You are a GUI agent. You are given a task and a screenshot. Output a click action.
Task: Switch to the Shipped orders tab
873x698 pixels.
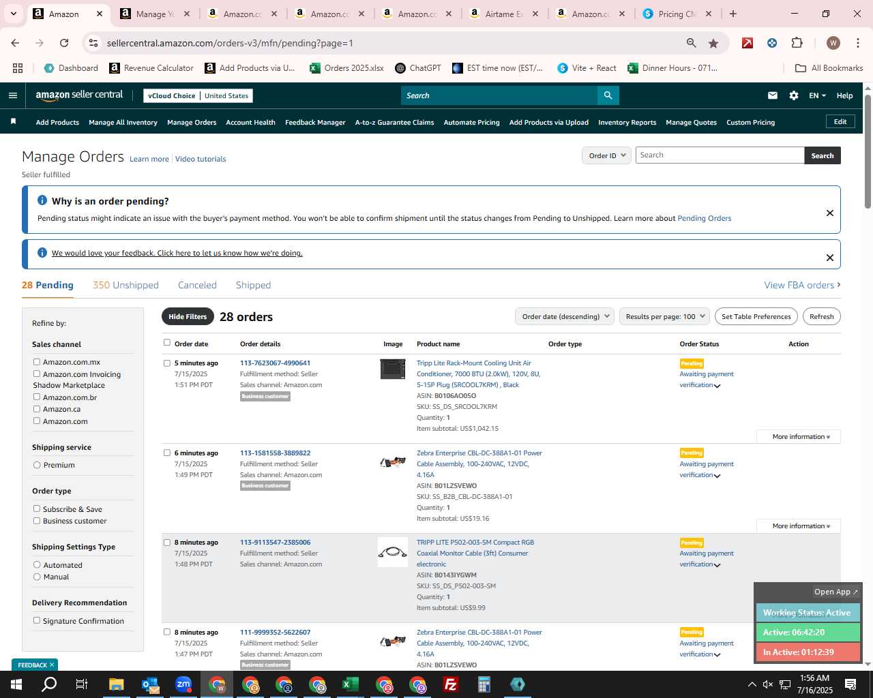(x=253, y=285)
